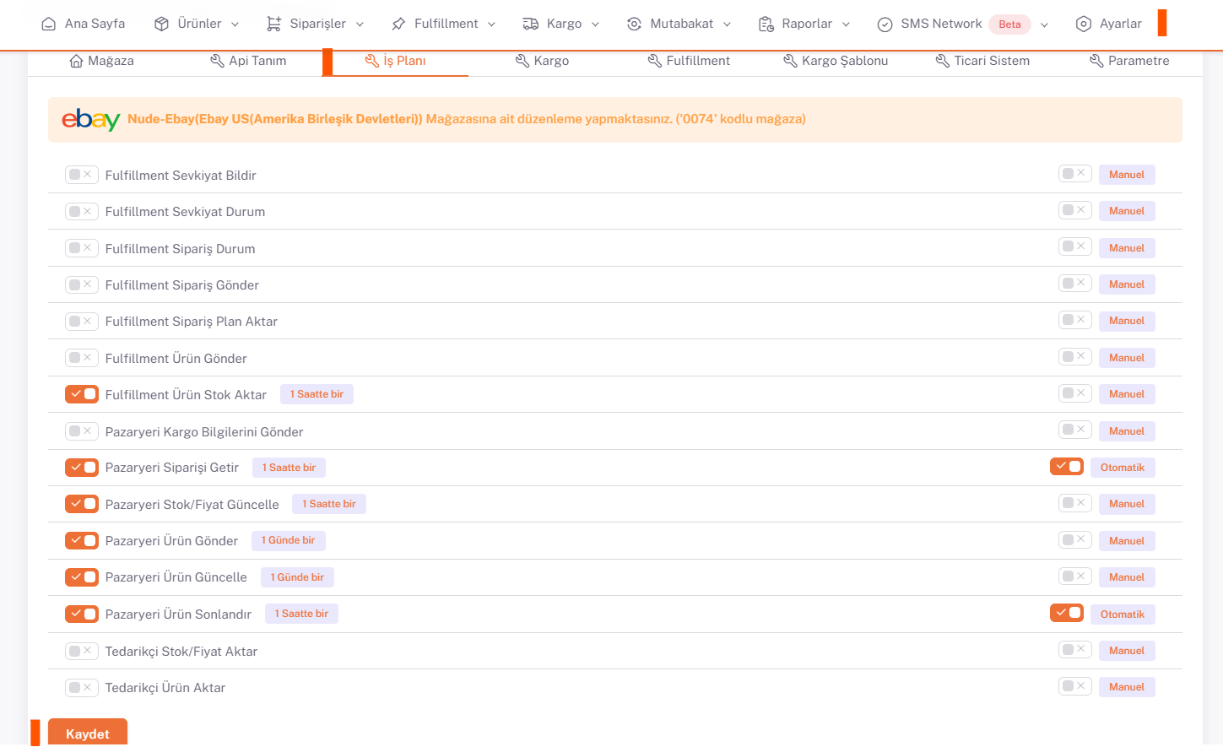Click the 'Fulfillment Sipariş Gönder' label
The width and height of the screenshot is (1223, 747).
[182, 285]
